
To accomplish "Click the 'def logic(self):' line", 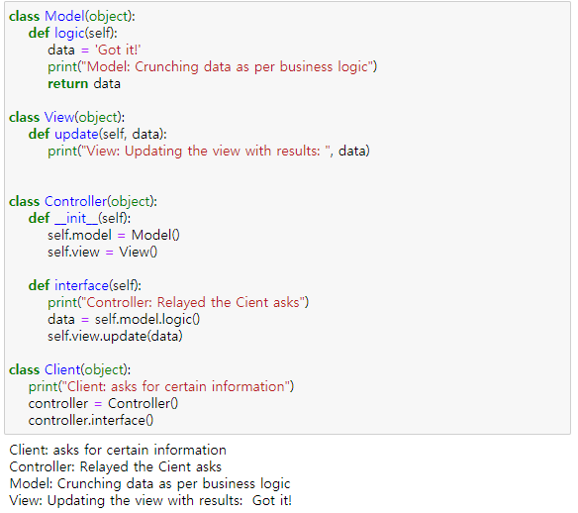I will 73,34.
